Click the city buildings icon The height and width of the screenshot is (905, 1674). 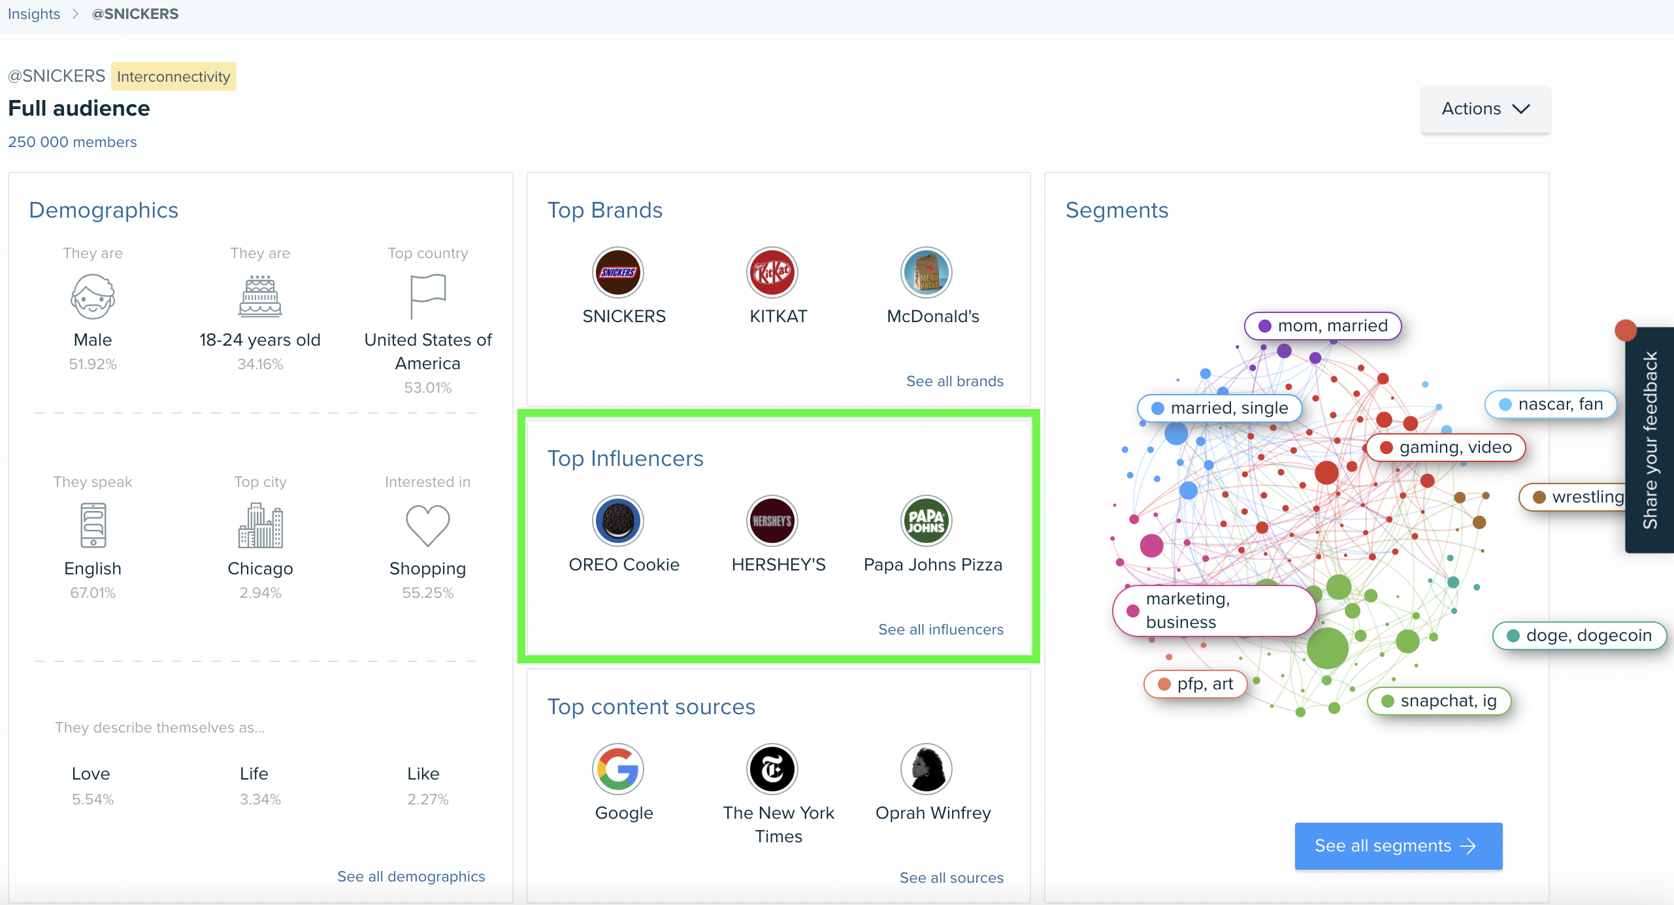(x=260, y=525)
